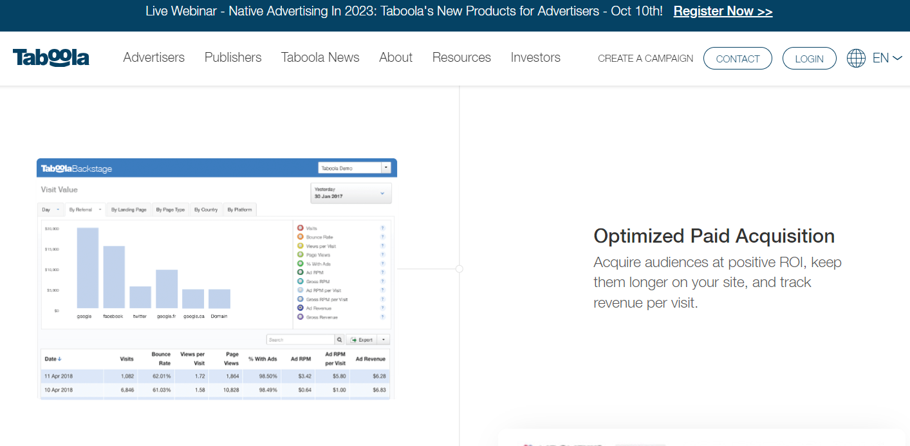910x446 pixels.
Task: Click the help icon next to Visits
Action: coord(382,228)
